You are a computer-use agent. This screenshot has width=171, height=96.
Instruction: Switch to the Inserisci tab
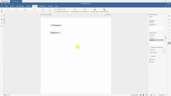[x=12, y=6]
